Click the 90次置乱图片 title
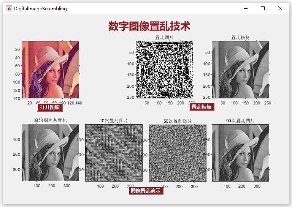 (x=240, y=121)
